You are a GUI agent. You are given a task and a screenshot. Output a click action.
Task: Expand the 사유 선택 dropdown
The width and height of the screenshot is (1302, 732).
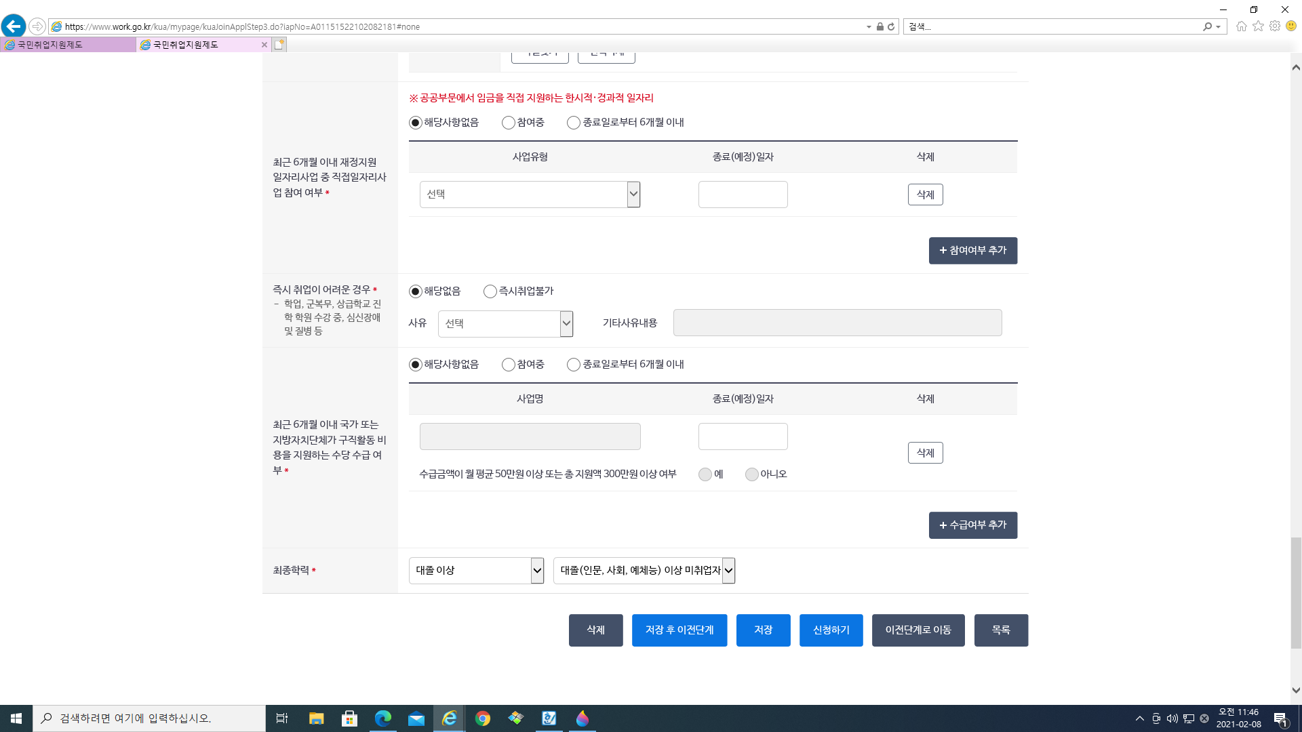click(x=505, y=324)
